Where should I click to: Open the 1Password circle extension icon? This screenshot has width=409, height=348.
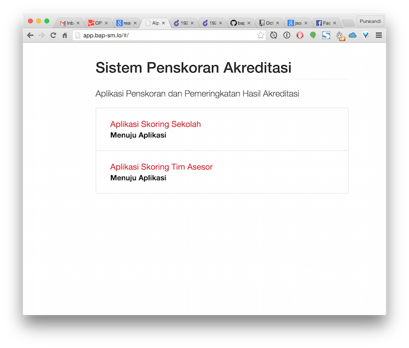click(x=287, y=35)
